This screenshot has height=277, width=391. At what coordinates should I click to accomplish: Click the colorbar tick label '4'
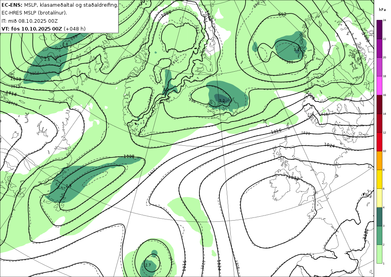point(384,207)
